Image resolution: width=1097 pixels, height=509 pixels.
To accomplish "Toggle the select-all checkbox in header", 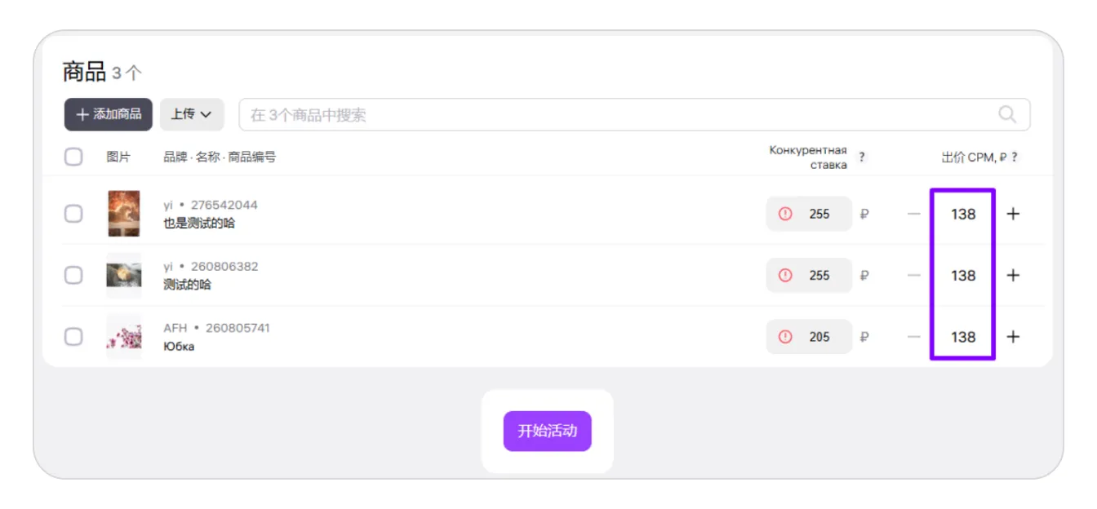I will (73, 157).
